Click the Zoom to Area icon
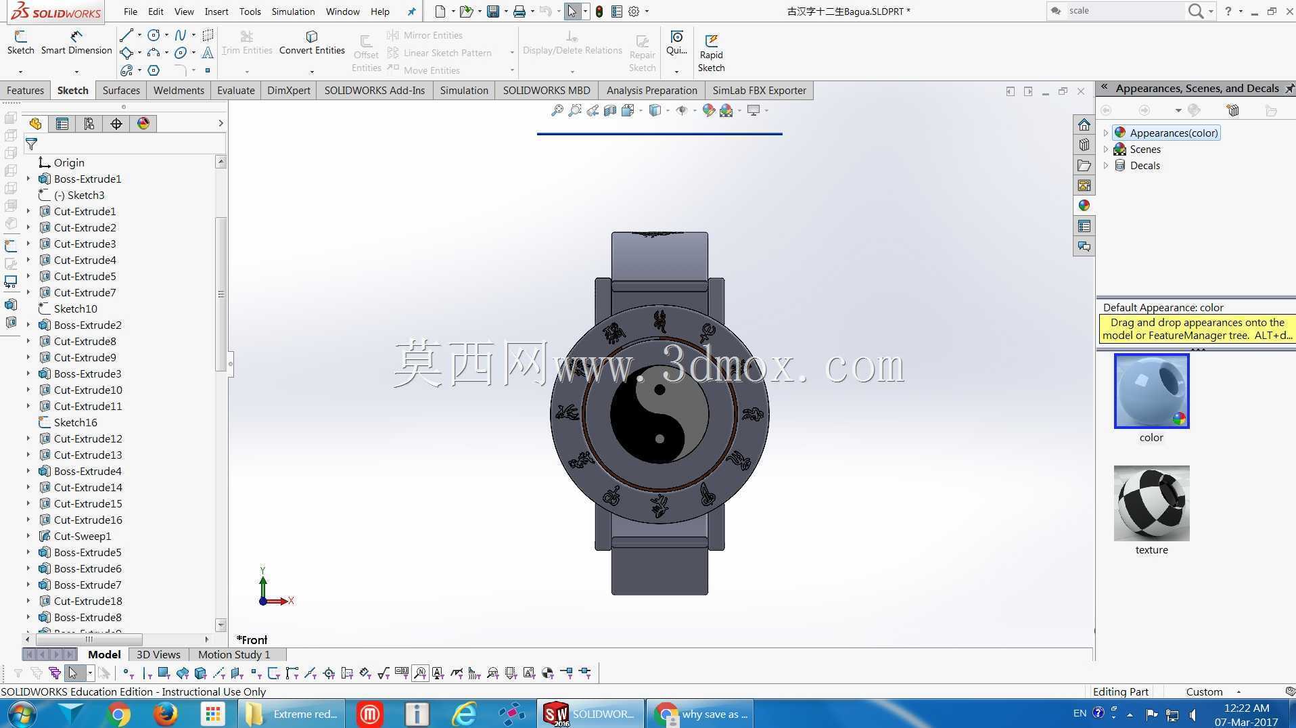Viewport: 1296px width, 728px height. click(x=575, y=110)
